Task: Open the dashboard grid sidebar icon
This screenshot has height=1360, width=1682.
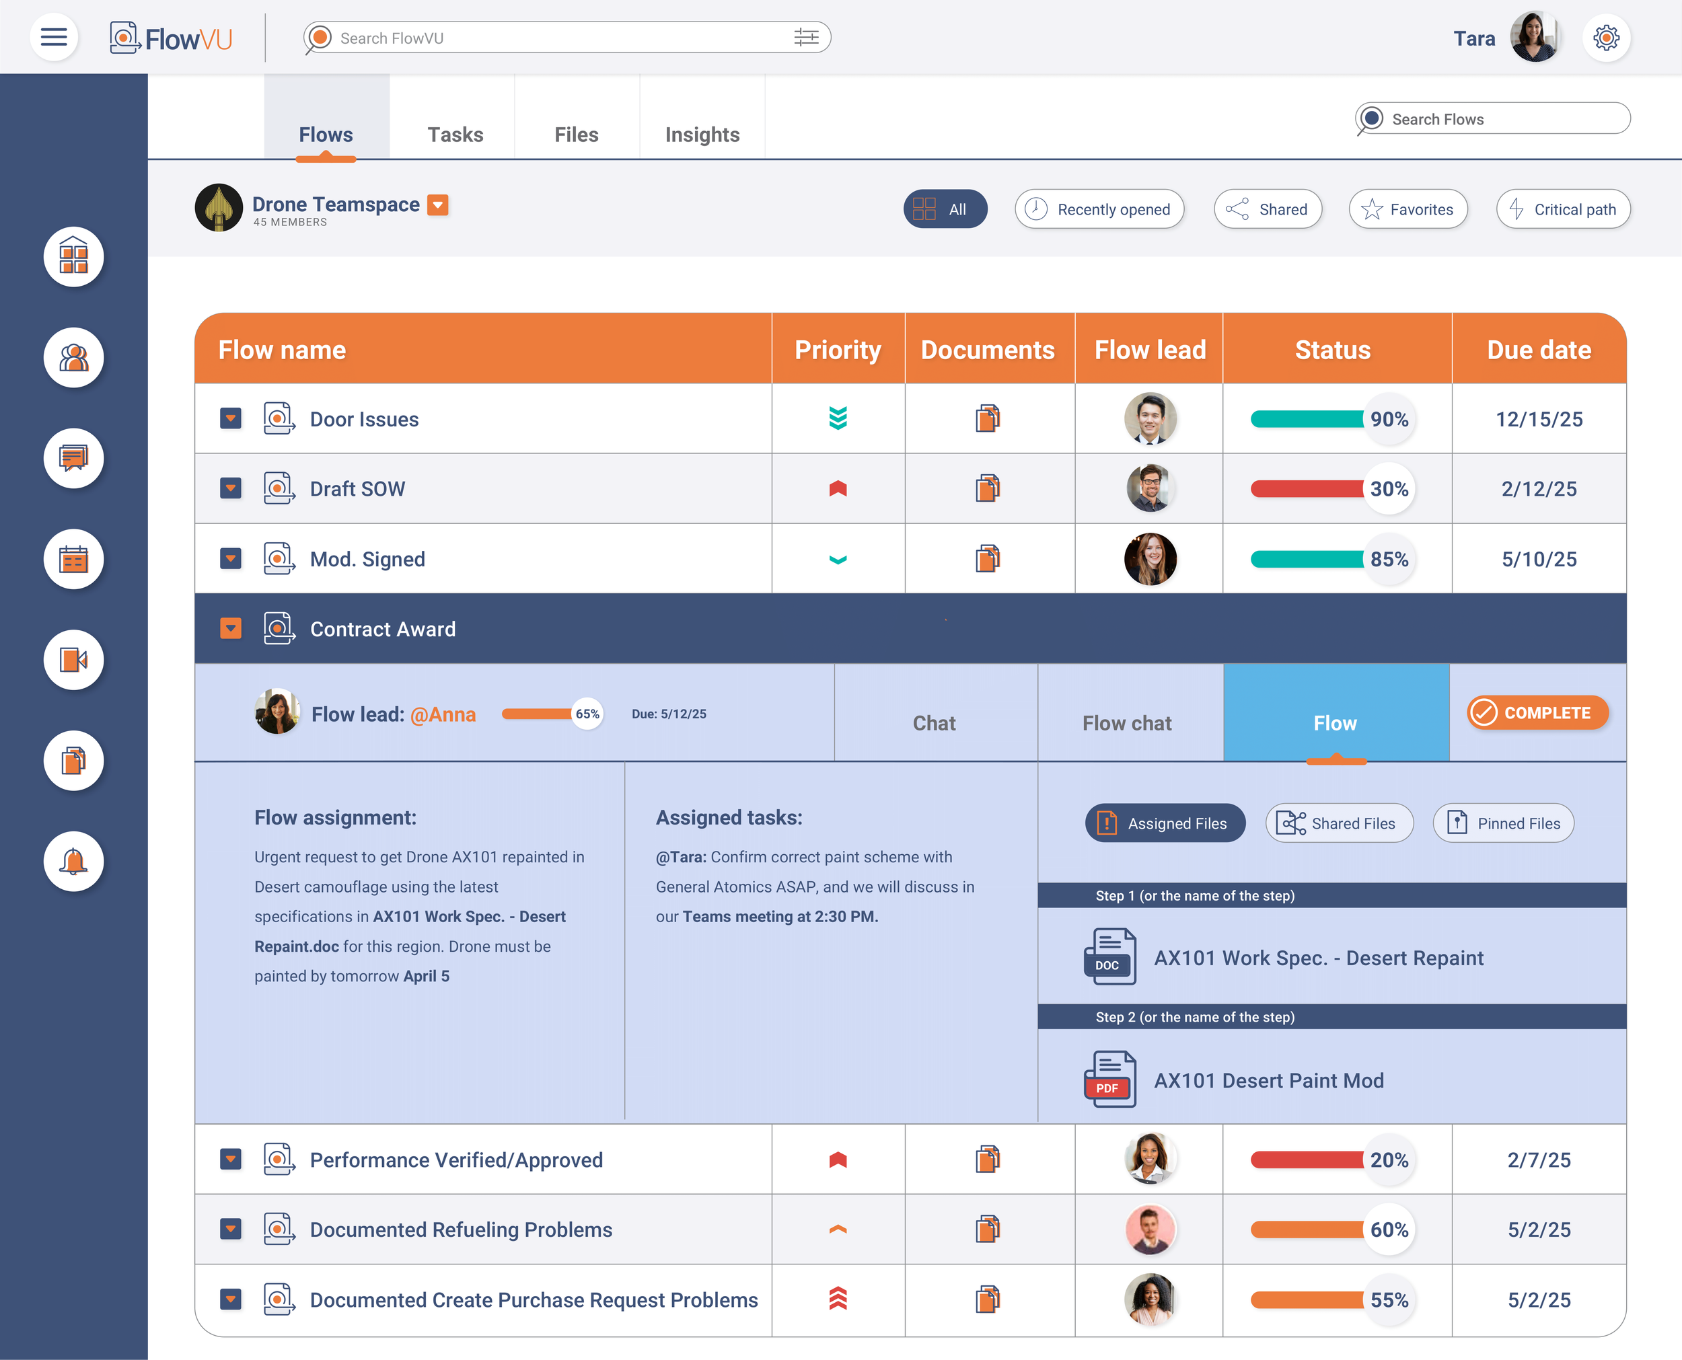Action: click(73, 257)
